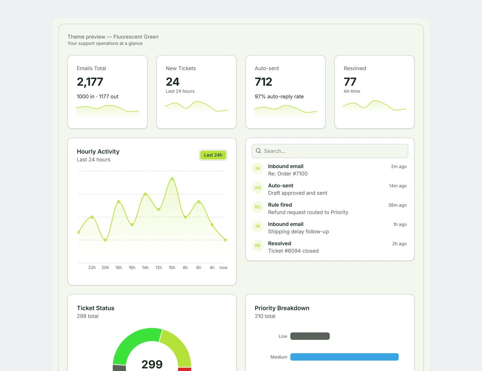Click the 'Resolved' label above 77
482x371 pixels.
click(355, 68)
